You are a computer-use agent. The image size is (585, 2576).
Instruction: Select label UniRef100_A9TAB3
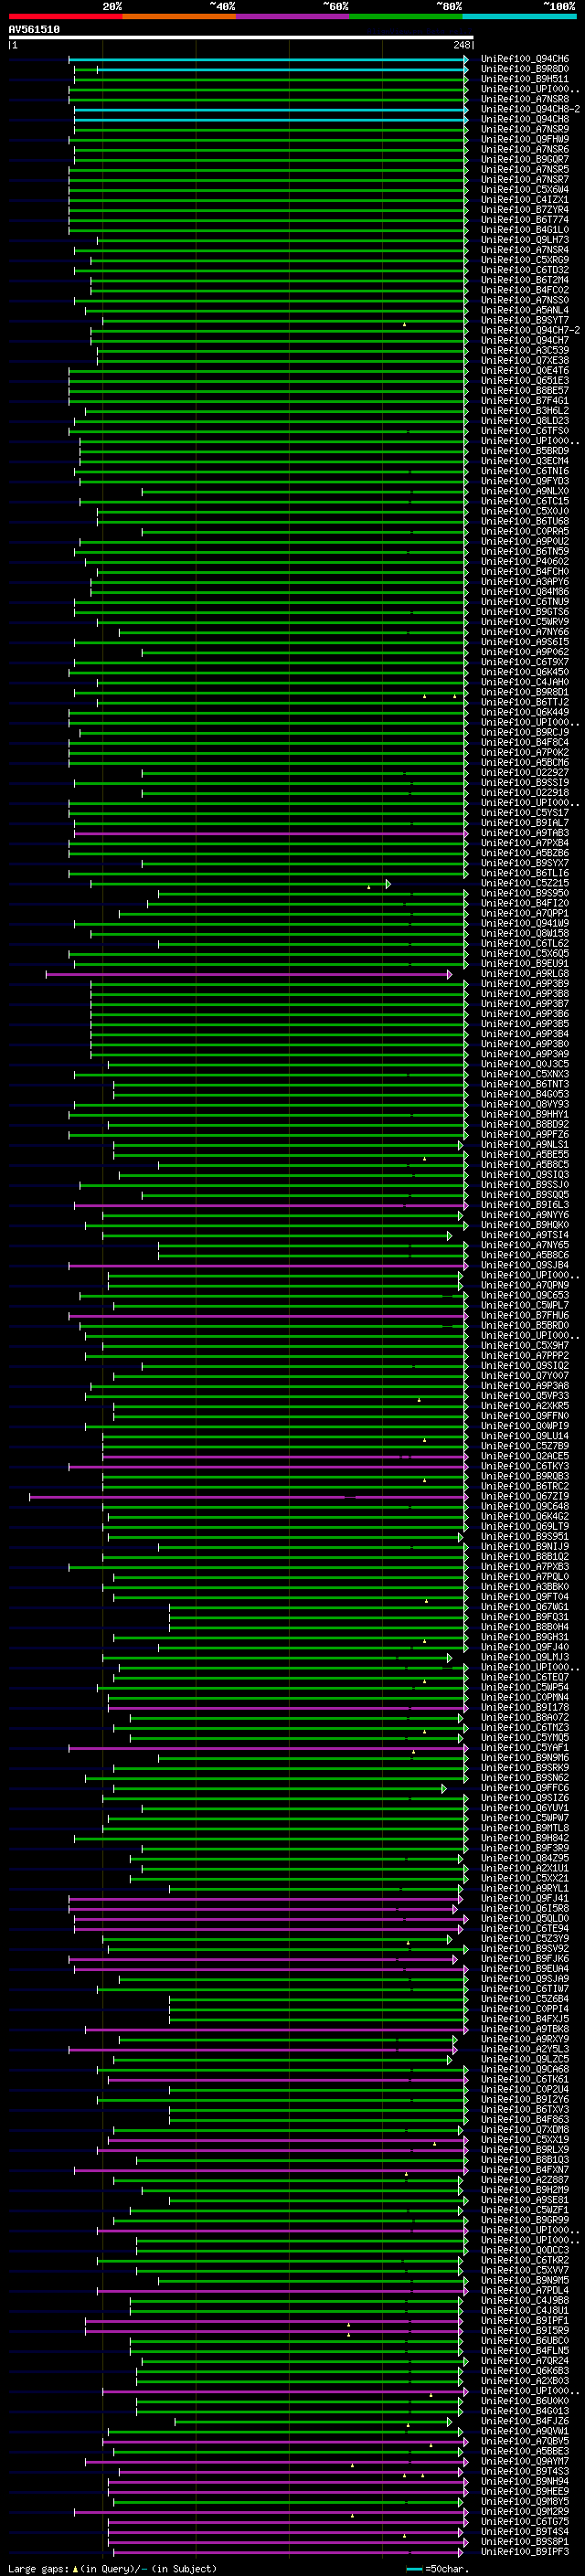[525, 833]
